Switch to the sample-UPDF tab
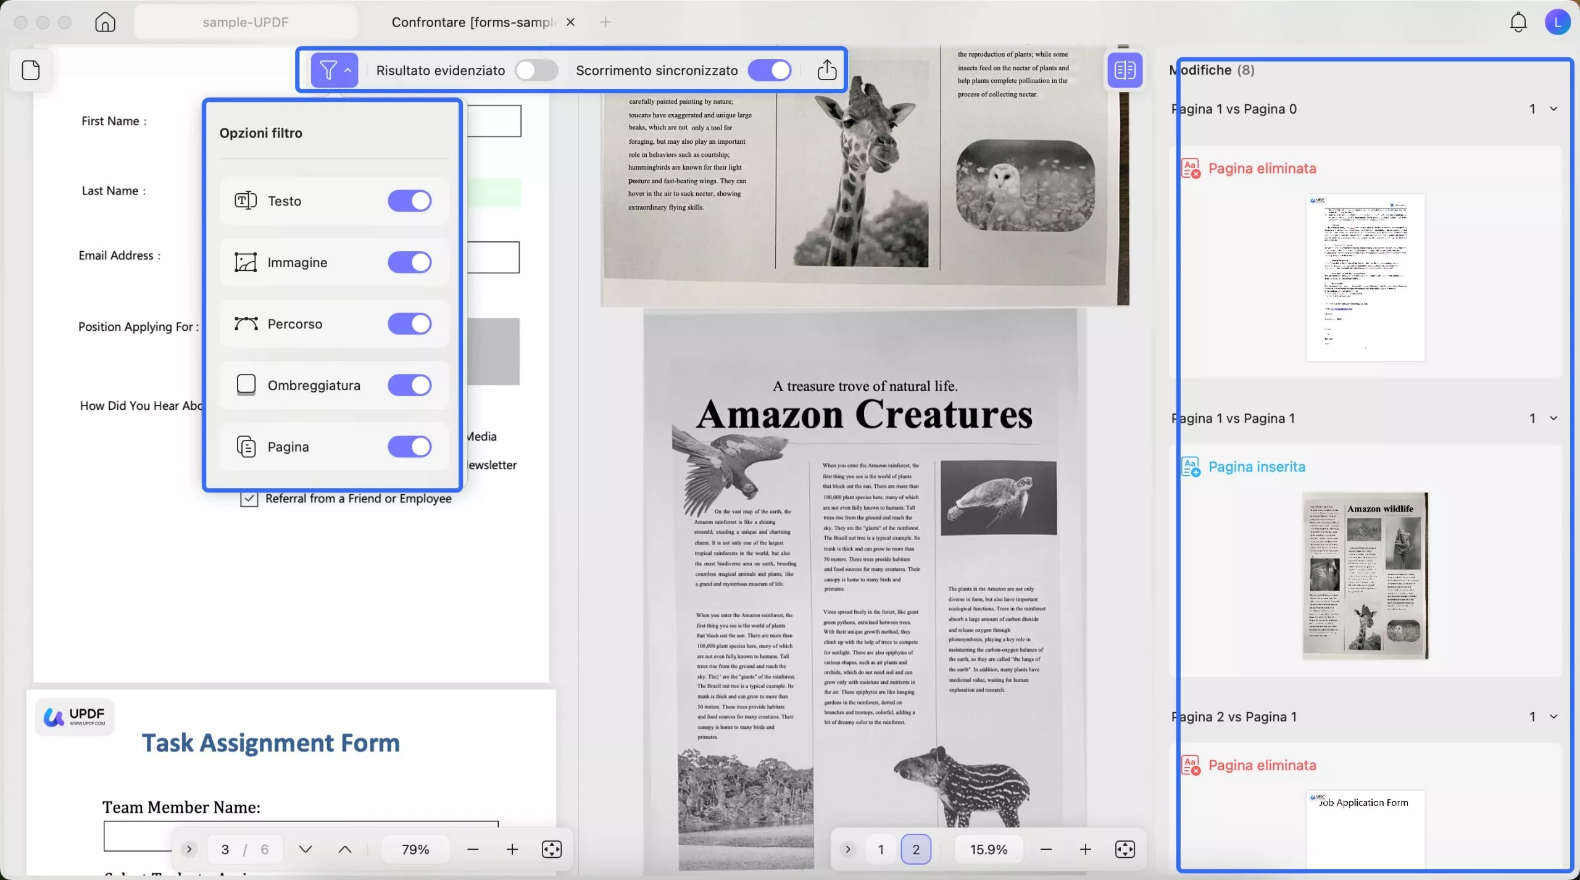 tap(246, 22)
